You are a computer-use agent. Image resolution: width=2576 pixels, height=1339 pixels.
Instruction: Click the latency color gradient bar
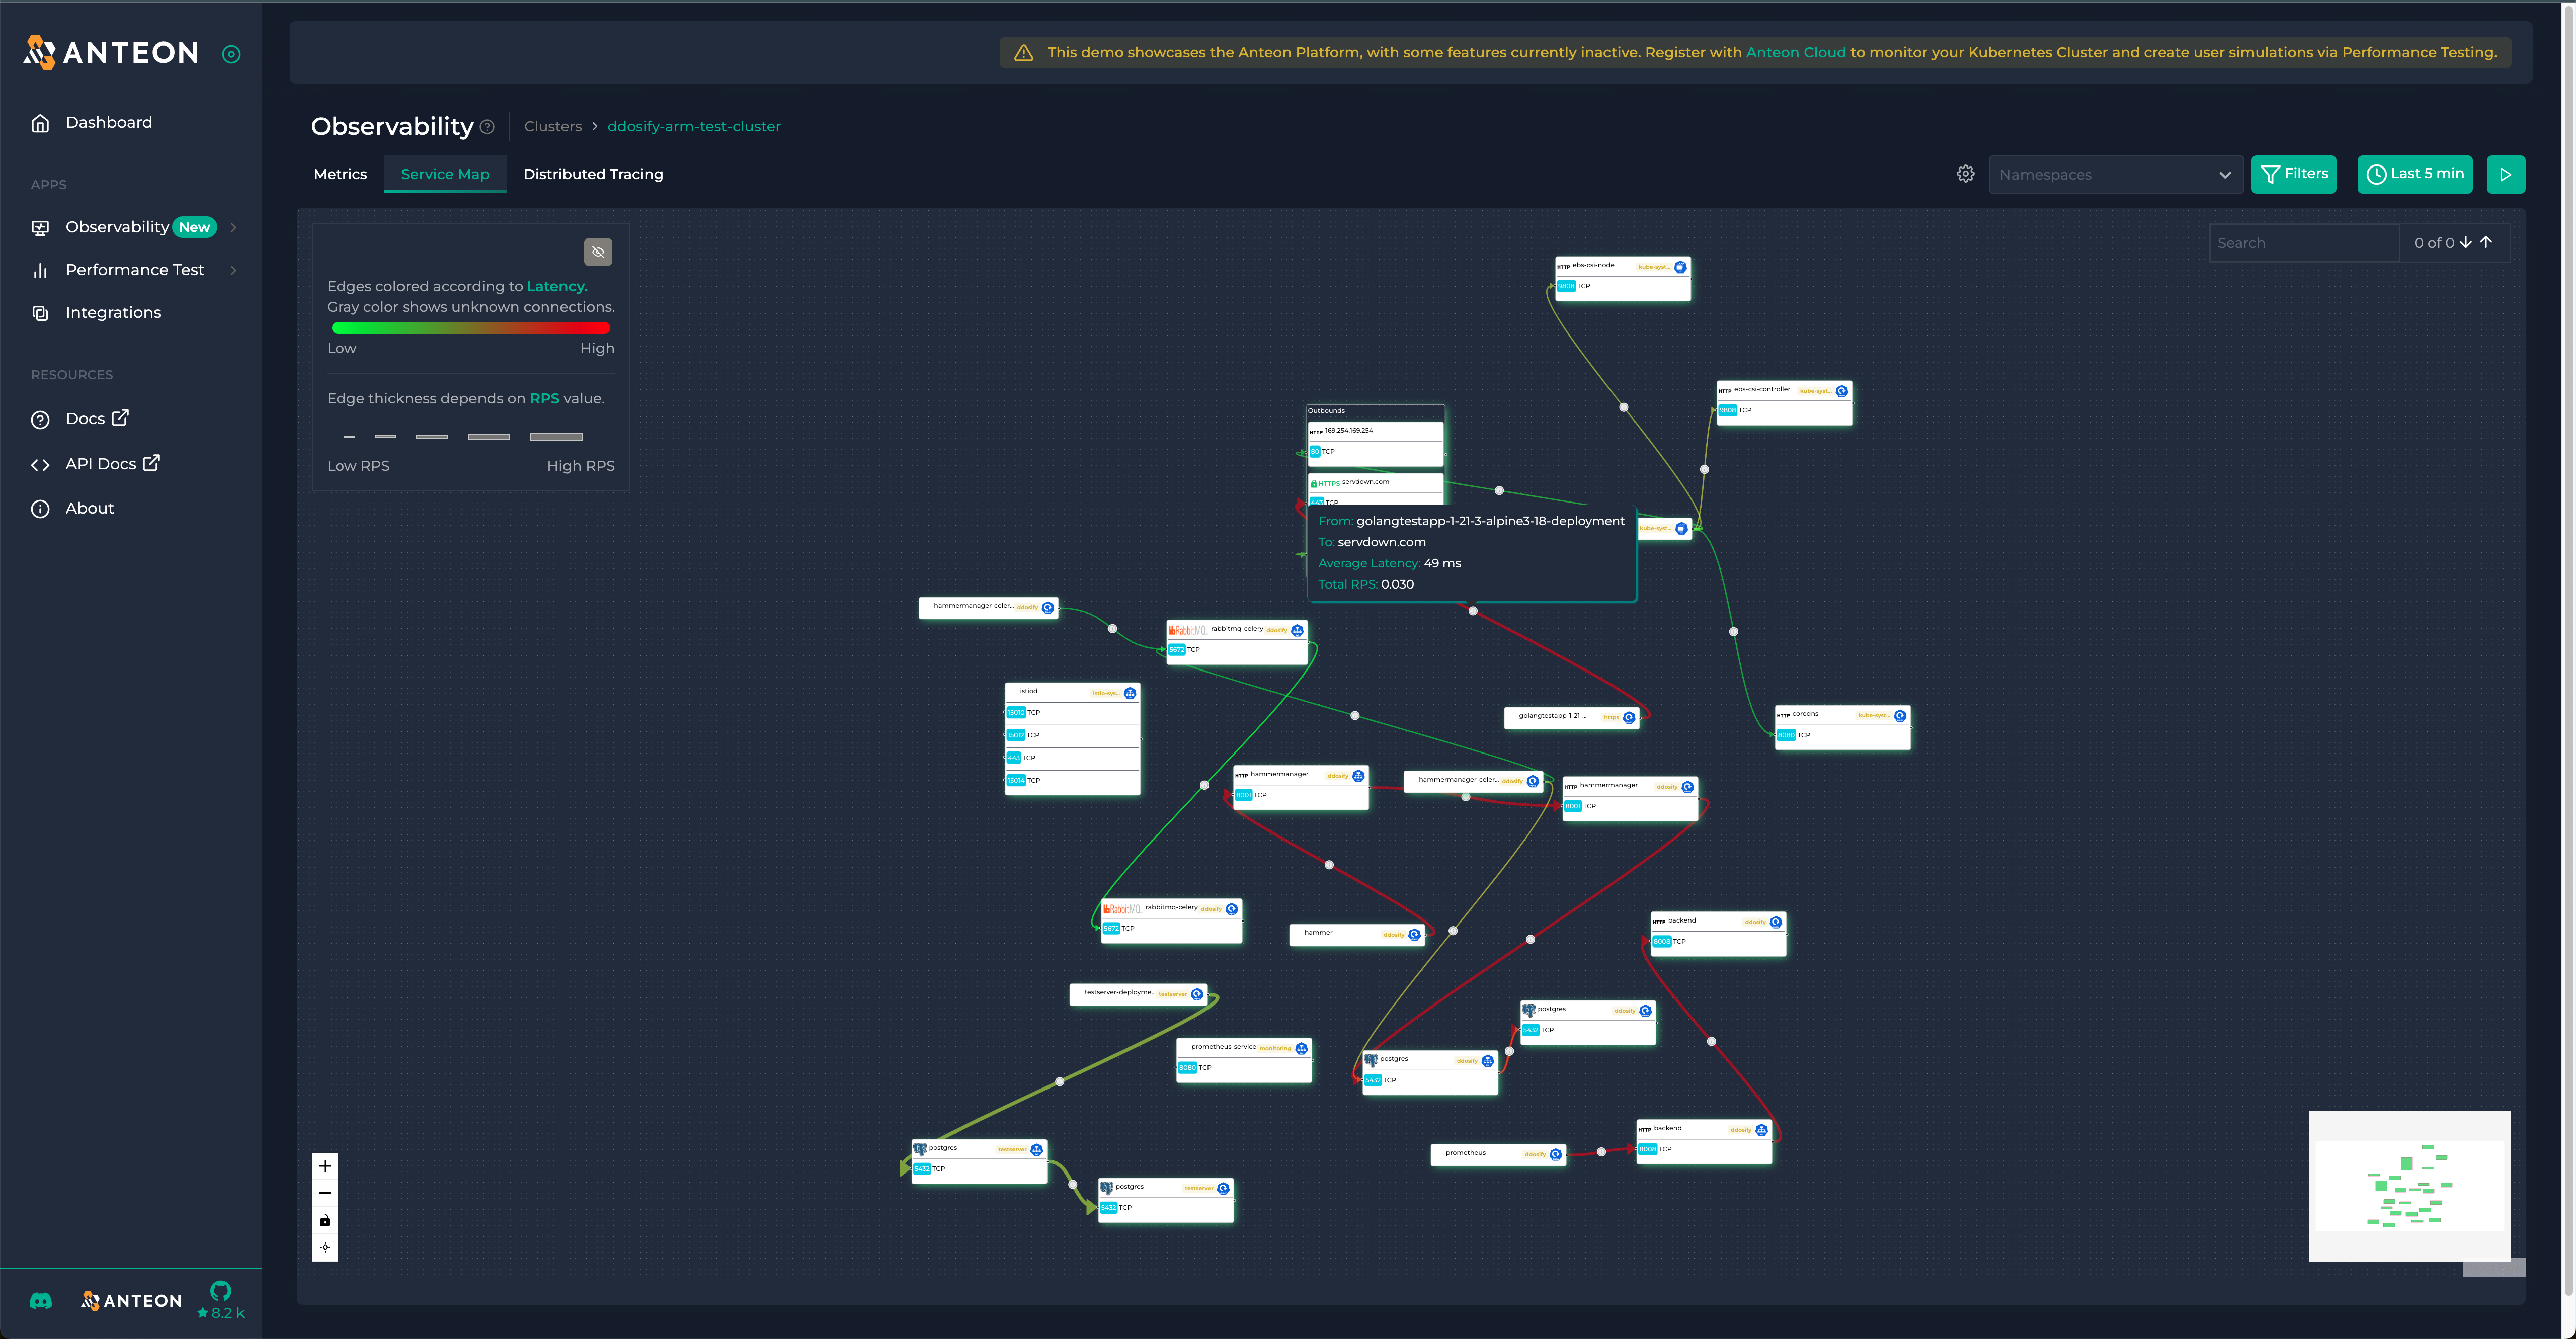pyautogui.click(x=470, y=327)
